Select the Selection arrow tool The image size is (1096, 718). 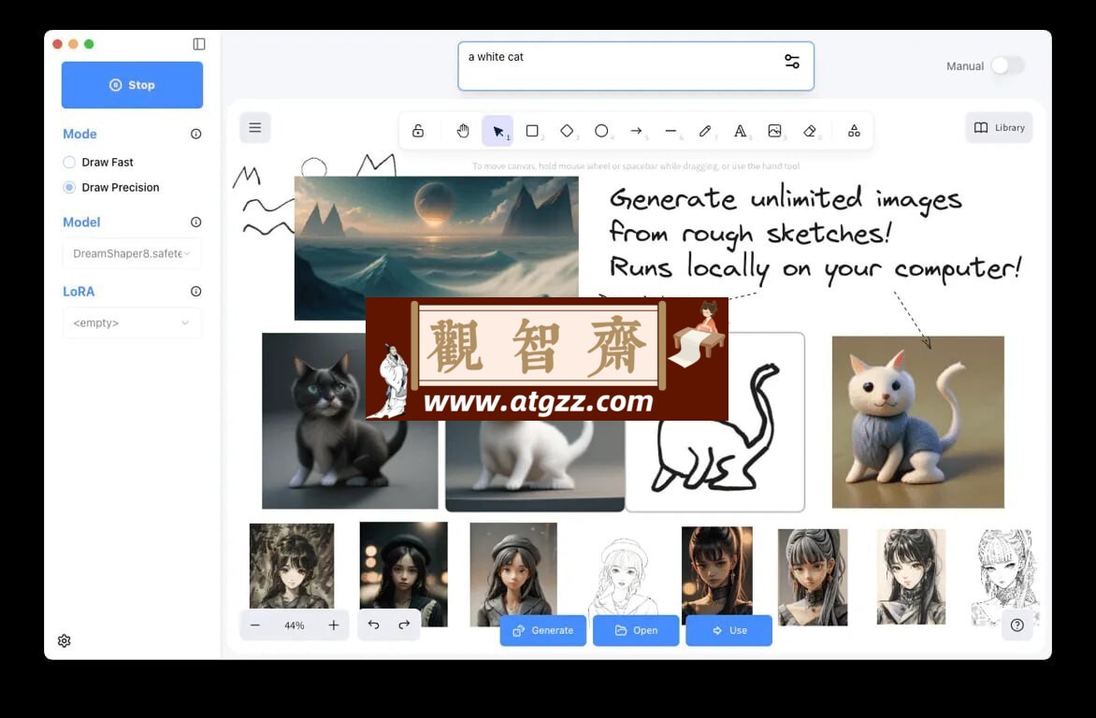click(x=498, y=131)
